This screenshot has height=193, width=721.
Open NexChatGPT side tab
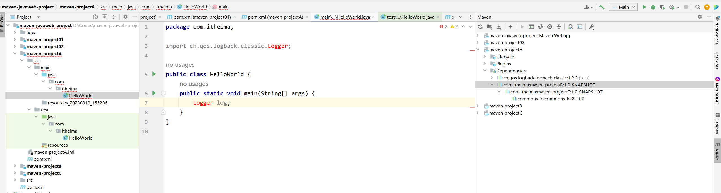(717, 91)
